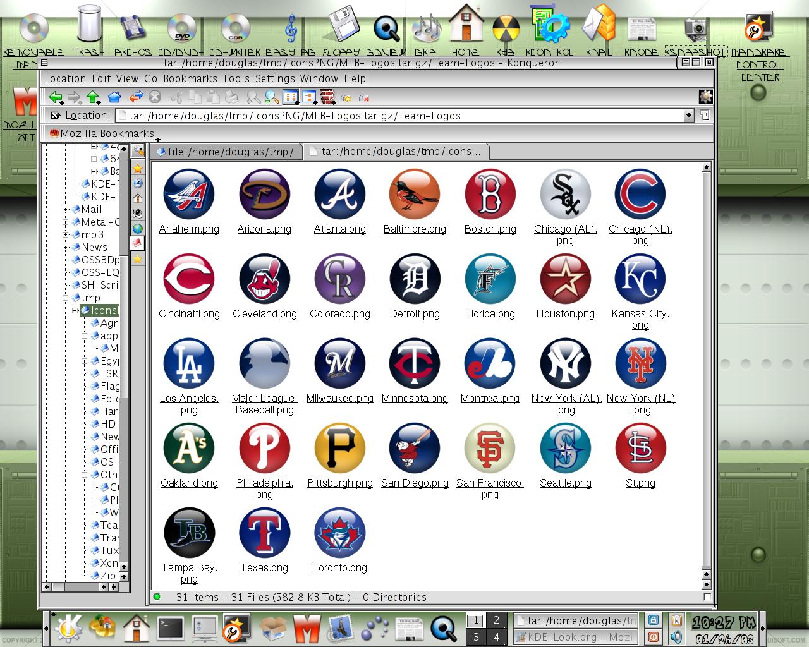Switch to icon view mode button
The image size is (809, 647).
point(291,97)
